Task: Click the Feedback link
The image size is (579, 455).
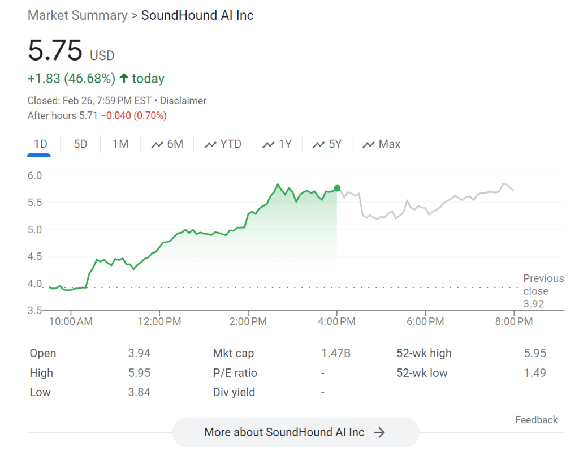Action: click(536, 420)
